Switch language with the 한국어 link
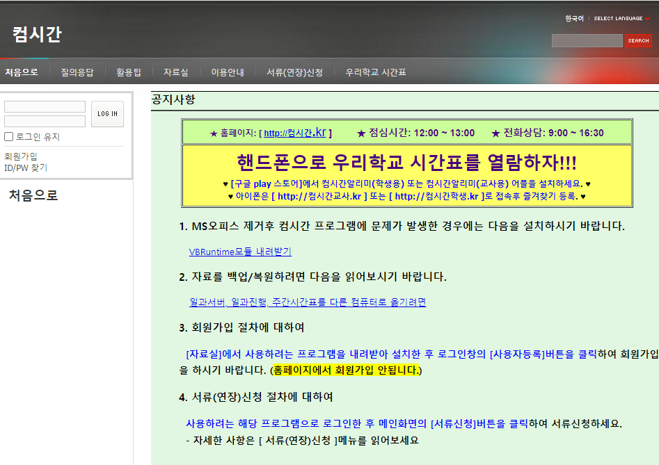This screenshot has height=465, width=659. click(575, 18)
